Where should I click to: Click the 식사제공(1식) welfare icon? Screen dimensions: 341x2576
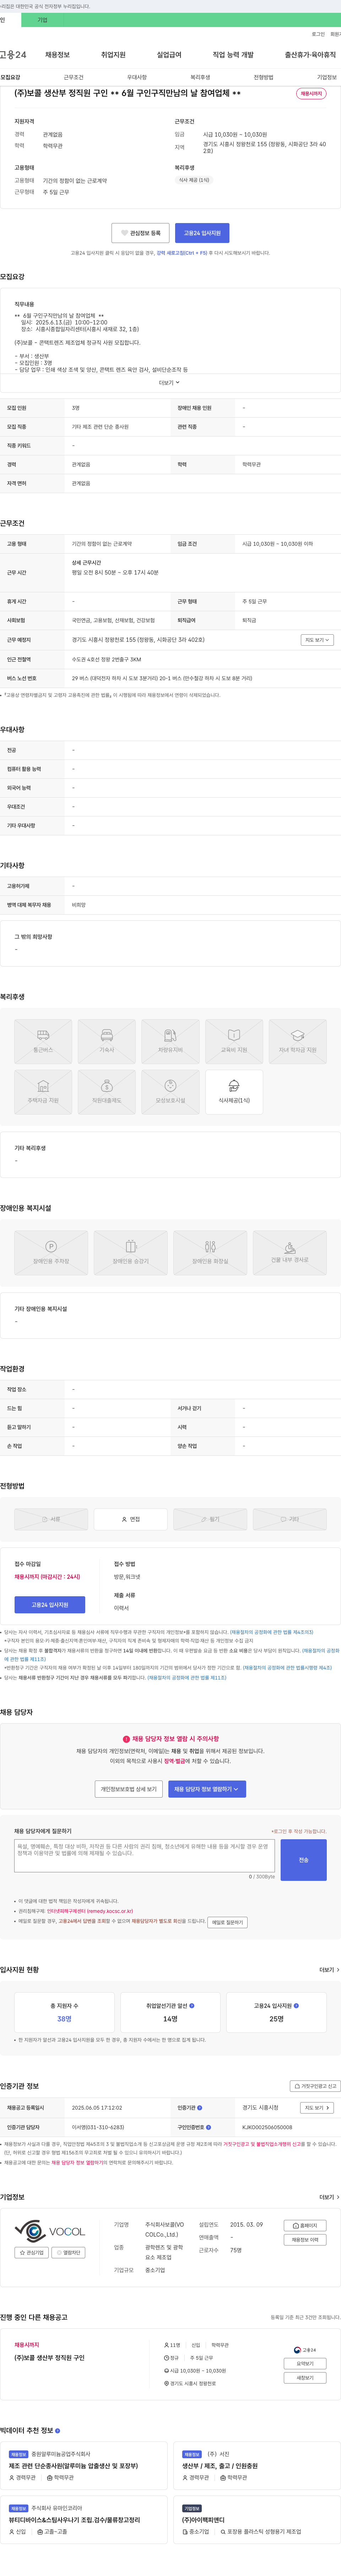point(234,1092)
